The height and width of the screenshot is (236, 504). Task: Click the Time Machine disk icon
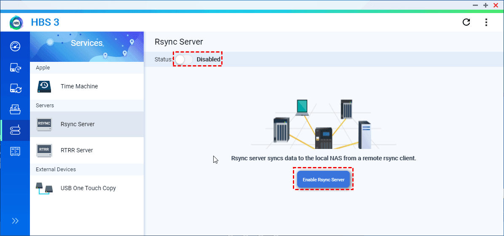(44, 87)
